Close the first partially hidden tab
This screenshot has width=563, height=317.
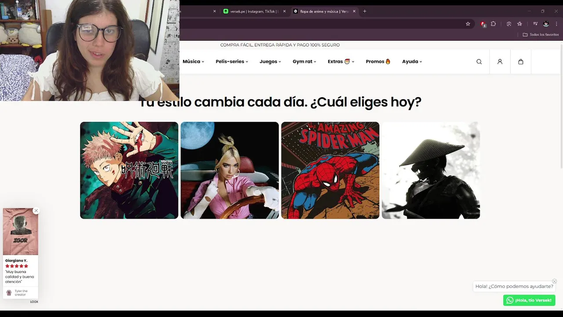coord(215,11)
